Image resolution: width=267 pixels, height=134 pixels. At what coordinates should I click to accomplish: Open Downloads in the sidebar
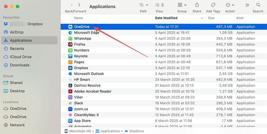click(20, 65)
